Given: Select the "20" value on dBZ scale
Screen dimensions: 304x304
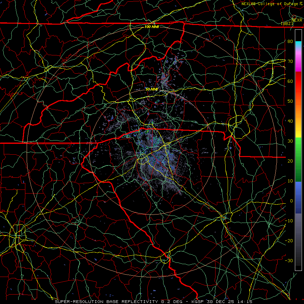Looking at the screenshot, I should click(290, 161).
